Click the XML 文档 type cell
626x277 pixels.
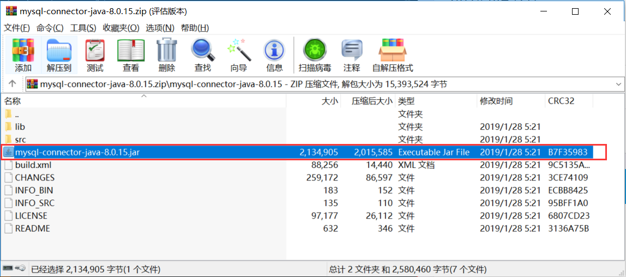tap(416, 165)
